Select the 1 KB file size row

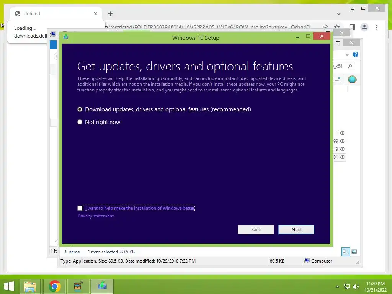(340, 133)
